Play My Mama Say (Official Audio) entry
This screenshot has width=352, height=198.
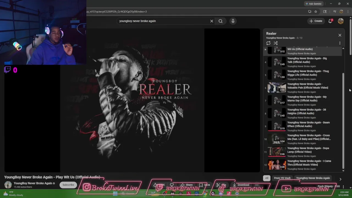coord(302,101)
